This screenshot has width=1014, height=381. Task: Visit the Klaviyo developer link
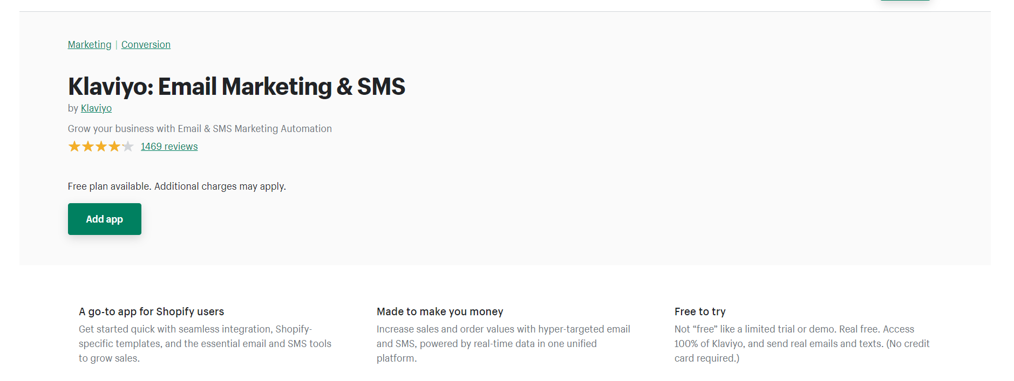96,108
